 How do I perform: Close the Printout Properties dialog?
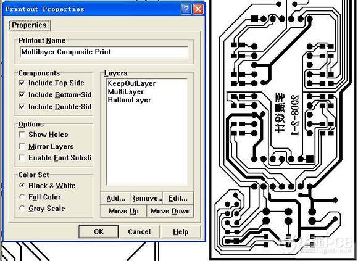click(198, 9)
